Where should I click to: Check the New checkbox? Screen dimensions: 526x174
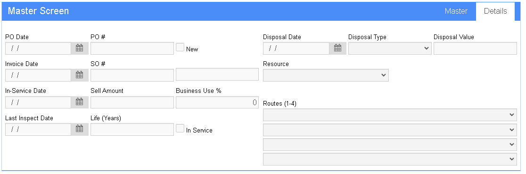[x=180, y=47]
